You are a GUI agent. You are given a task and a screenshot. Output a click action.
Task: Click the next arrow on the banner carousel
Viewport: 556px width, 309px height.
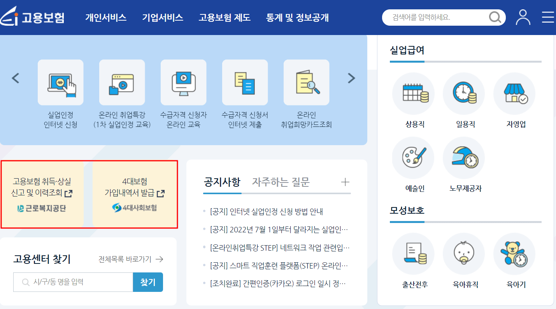(351, 78)
